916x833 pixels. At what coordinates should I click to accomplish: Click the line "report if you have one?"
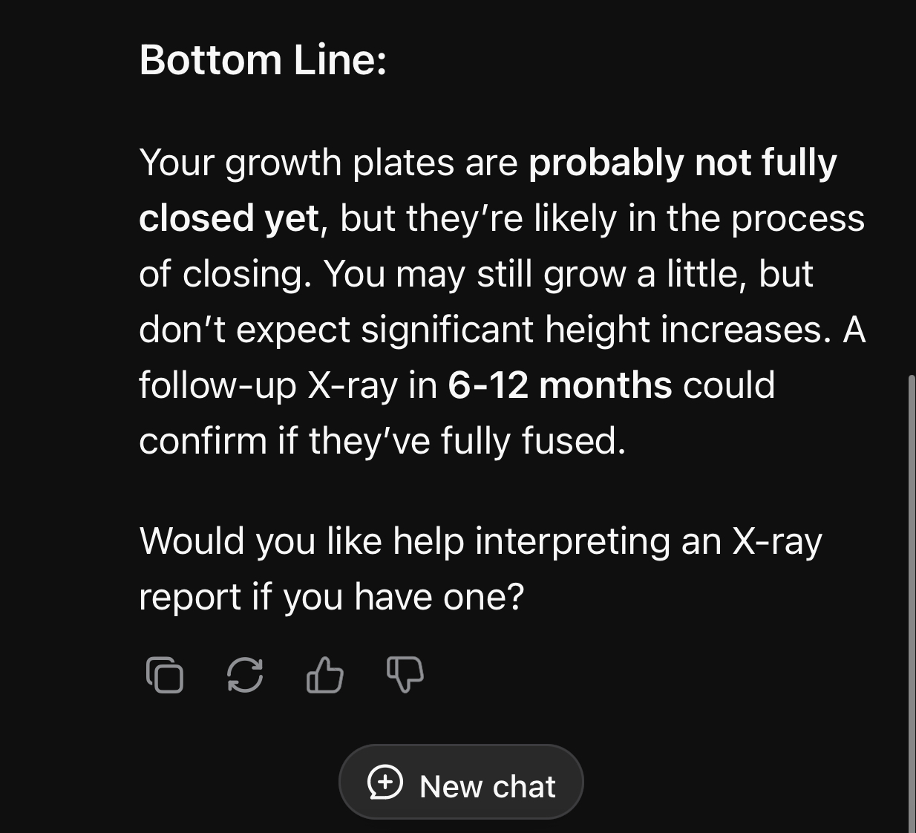pyautogui.click(x=332, y=597)
